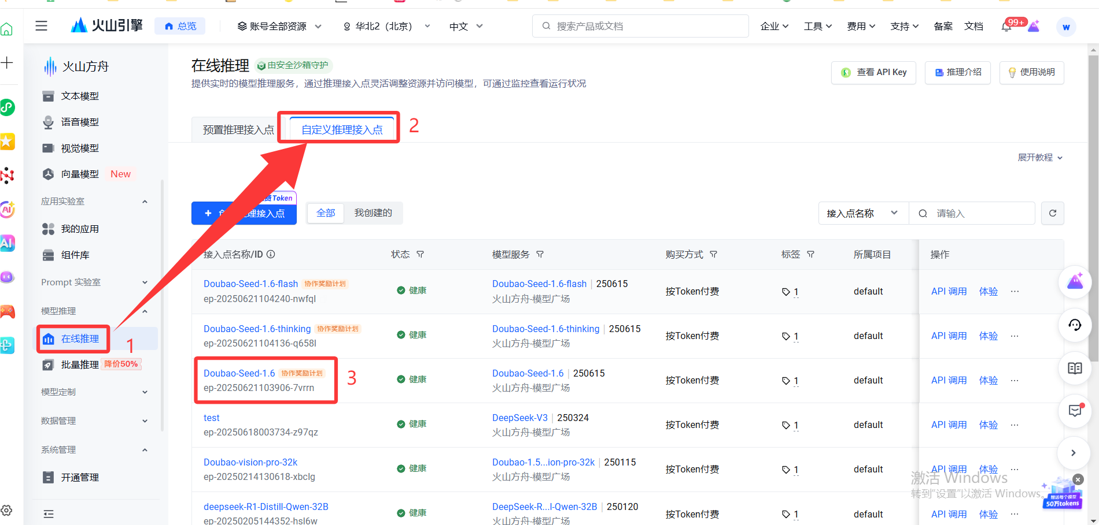Open 批量推理 in the sidebar

tap(80, 364)
